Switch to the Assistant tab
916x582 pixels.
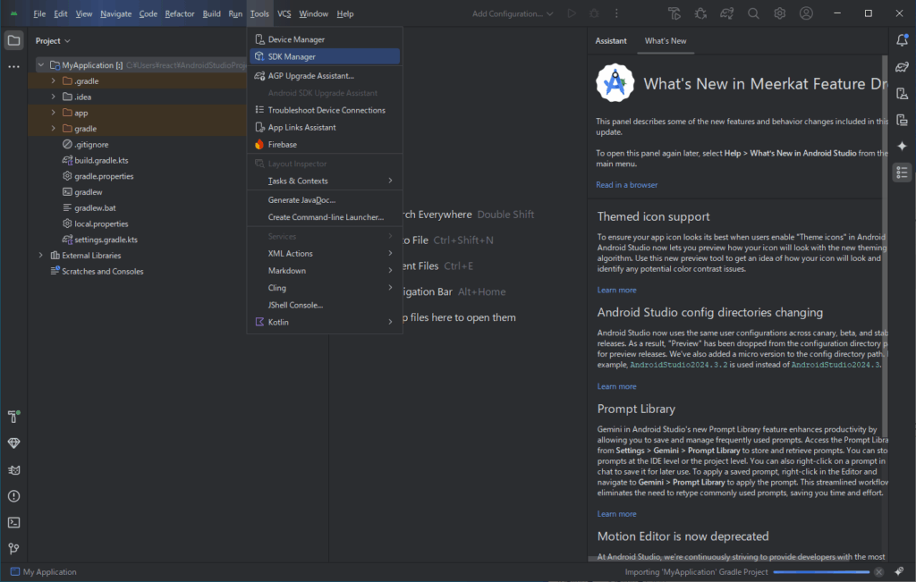611,41
